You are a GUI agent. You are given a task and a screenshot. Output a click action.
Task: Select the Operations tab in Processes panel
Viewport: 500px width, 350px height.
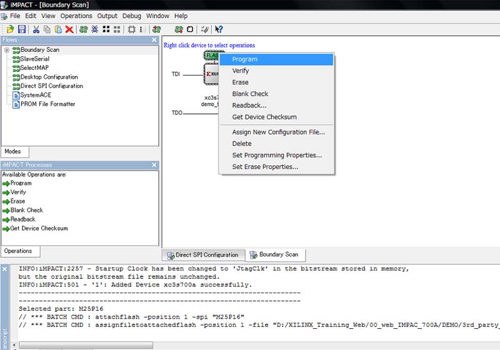21,251
